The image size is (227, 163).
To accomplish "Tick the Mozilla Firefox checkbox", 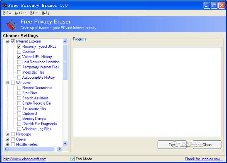I will pos(13,144).
